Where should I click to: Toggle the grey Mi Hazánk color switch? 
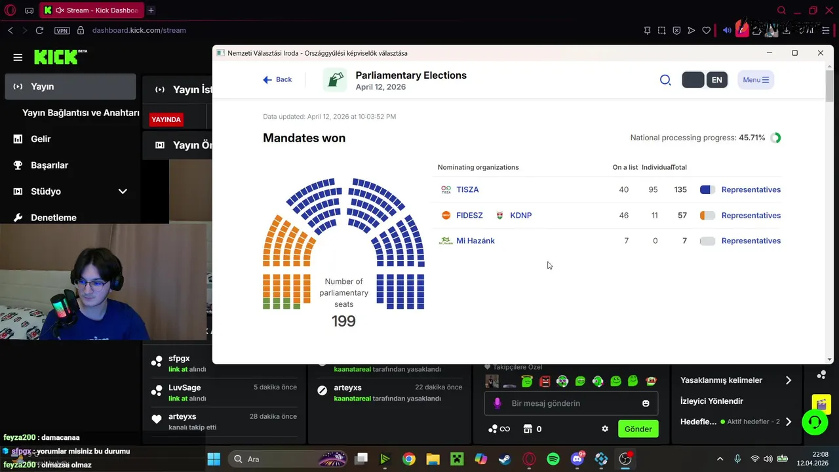coord(707,241)
